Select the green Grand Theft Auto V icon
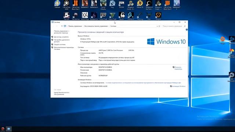Screen dimensions: 235x132 pos(112,15)
